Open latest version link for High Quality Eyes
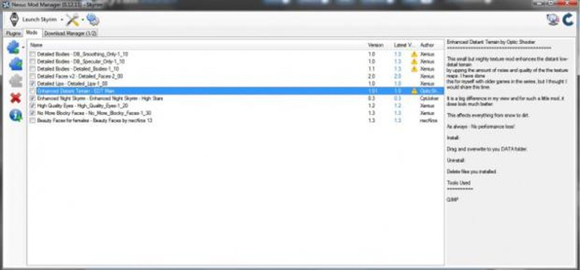Image resolution: width=580 pixels, height=270 pixels. [x=397, y=106]
